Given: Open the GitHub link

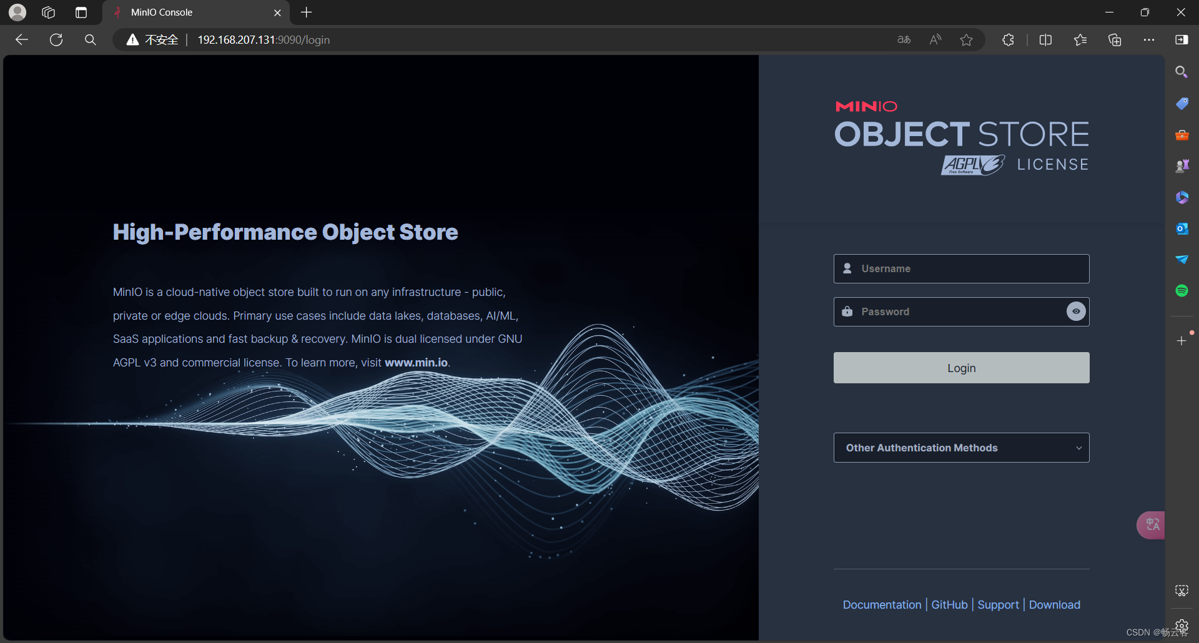Looking at the screenshot, I should pyautogui.click(x=949, y=604).
